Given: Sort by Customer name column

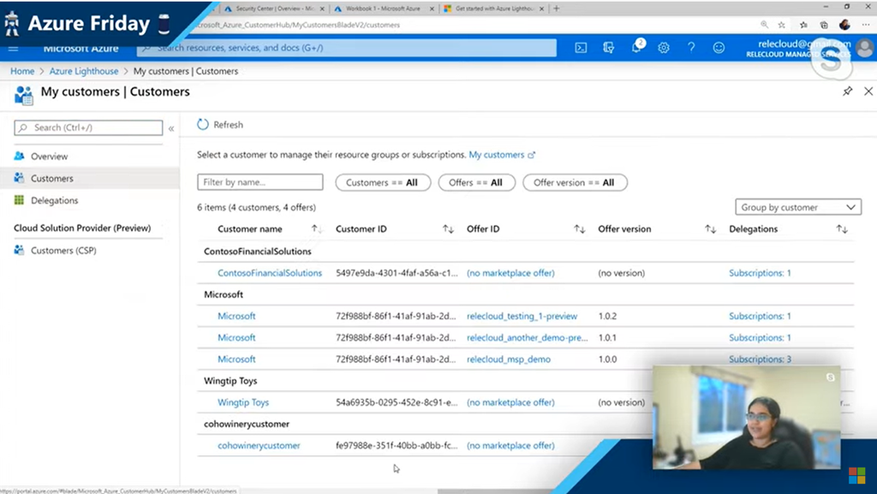Looking at the screenshot, I should 316,229.
